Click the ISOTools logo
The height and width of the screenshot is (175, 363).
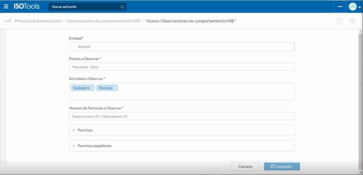[x=26, y=6]
